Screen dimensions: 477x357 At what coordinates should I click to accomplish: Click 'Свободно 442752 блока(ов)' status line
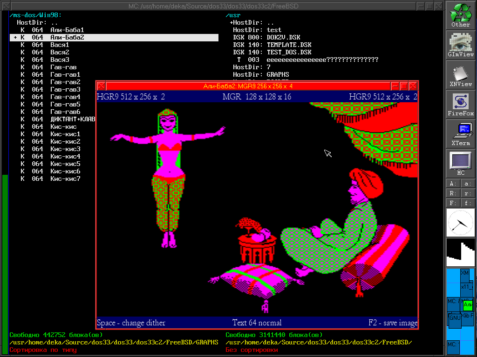[x=56, y=335]
